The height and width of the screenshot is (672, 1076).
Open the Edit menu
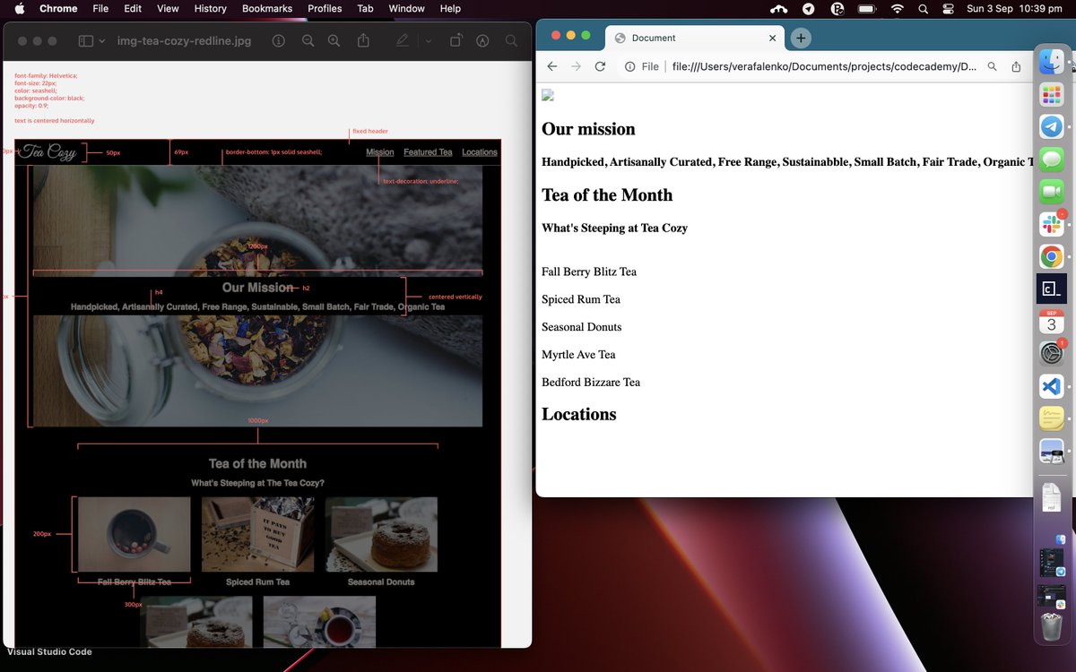pos(133,8)
